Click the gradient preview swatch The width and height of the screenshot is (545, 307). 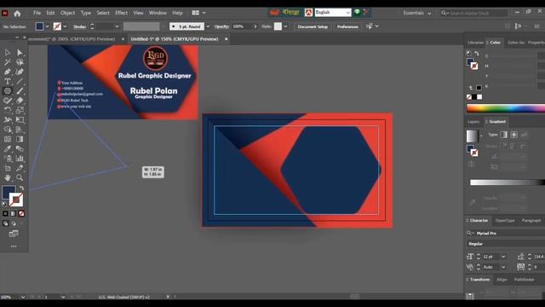click(x=472, y=136)
